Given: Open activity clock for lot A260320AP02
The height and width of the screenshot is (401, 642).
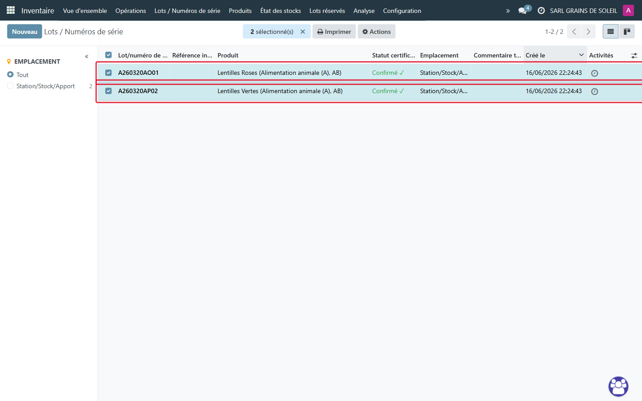Looking at the screenshot, I should (594, 91).
